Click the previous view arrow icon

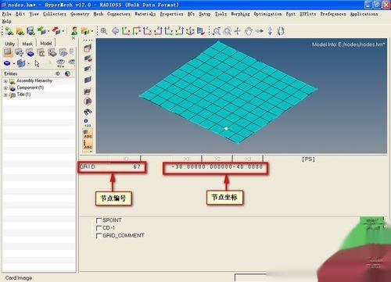[x=115, y=31]
